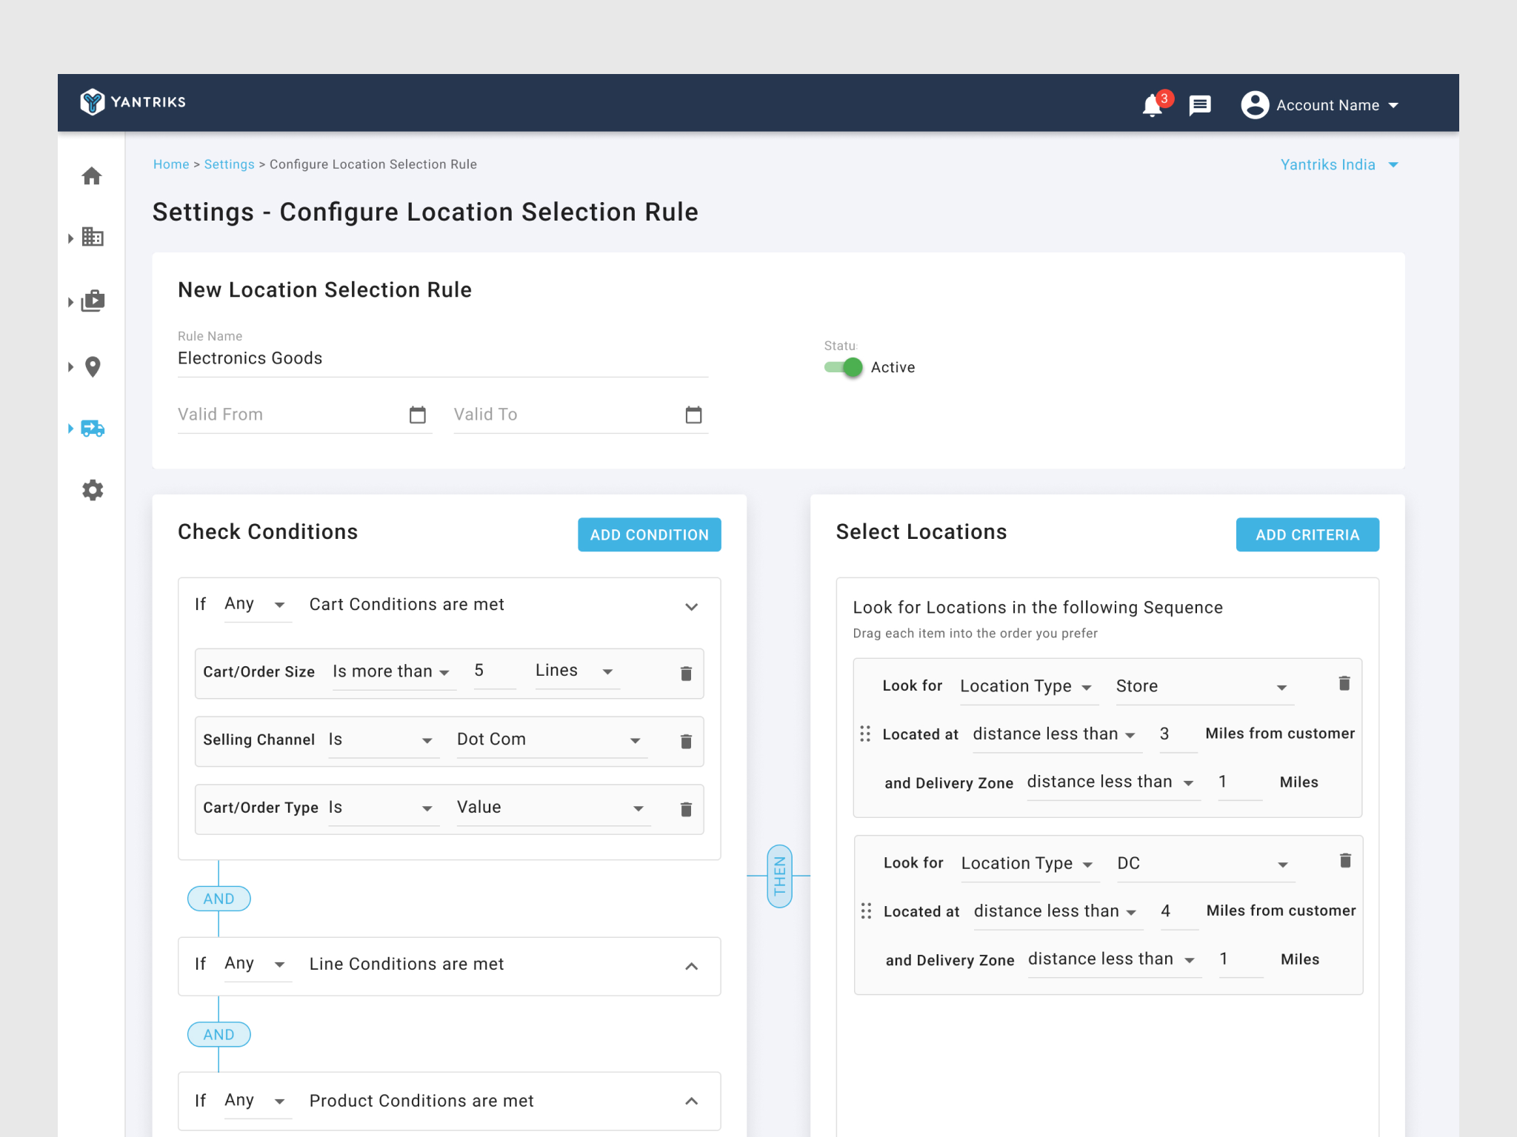The image size is (1517, 1137).
Task: Open the Yantriks India account selector
Action: point(1338,164)
